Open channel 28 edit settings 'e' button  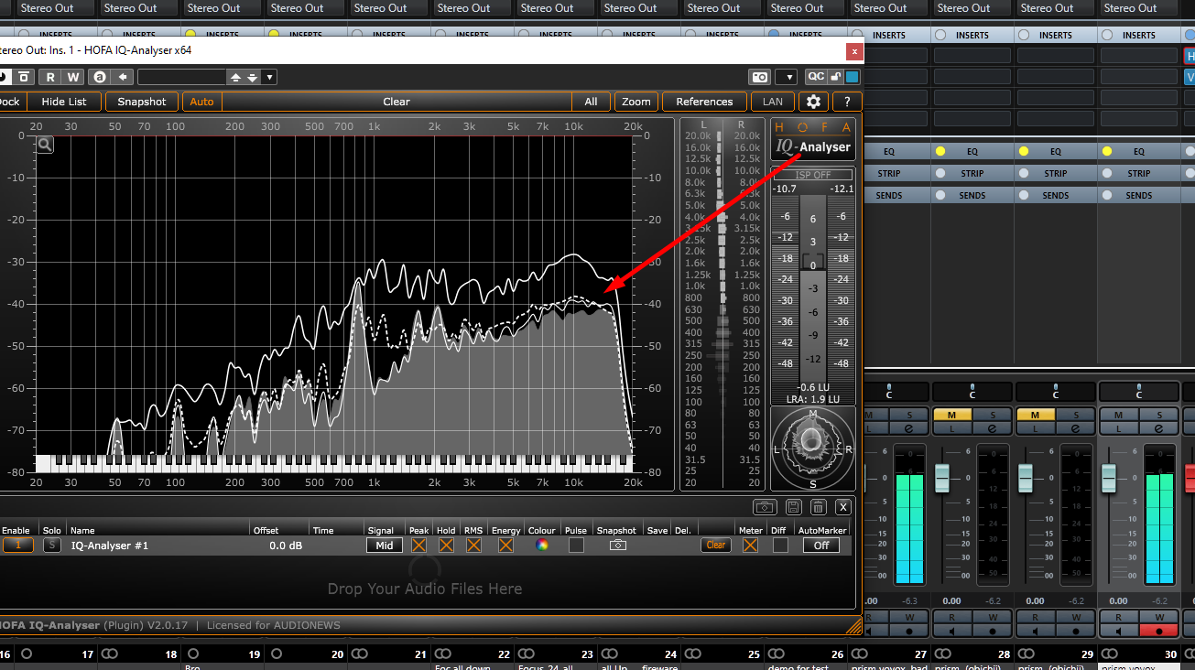tap(993, 428)
